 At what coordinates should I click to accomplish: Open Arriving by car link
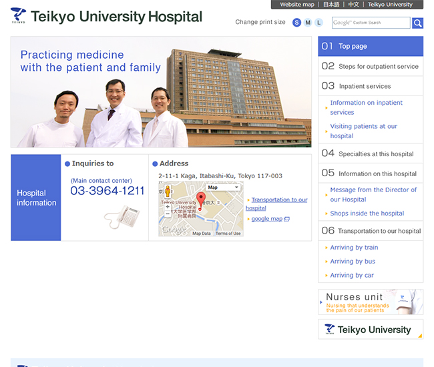click(x=352, y=275)
